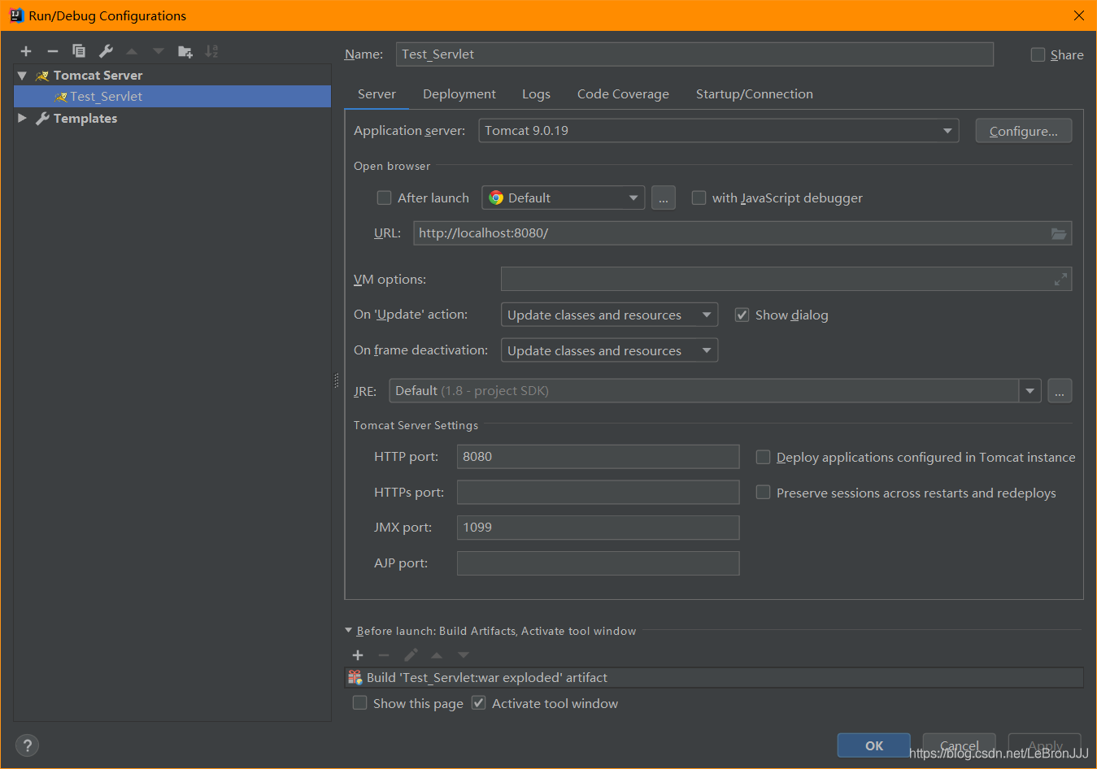Open help with the question mark icon
Viewport: 1097px width, 769px height.
tap(27, 745)
